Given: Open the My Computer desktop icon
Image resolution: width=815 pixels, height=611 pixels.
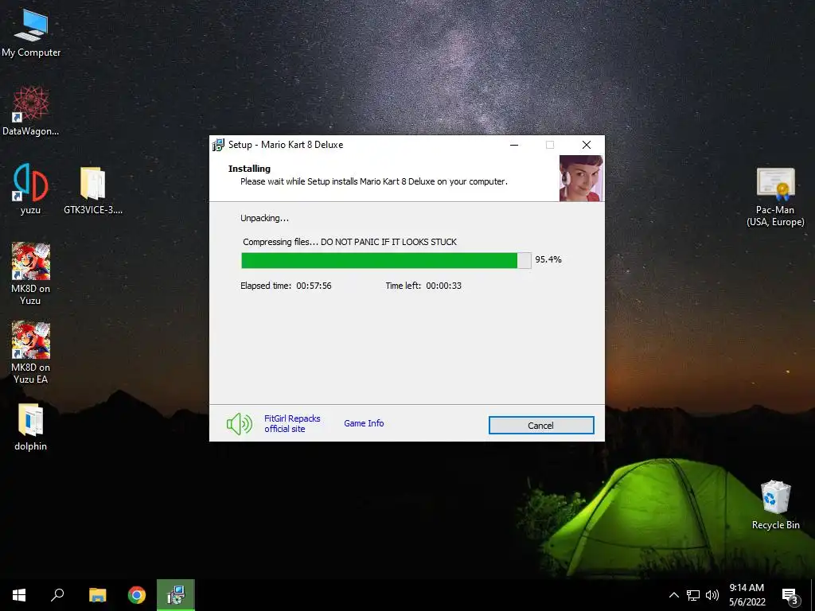Looking at the screenshot, I should click(x=31, y=33).
